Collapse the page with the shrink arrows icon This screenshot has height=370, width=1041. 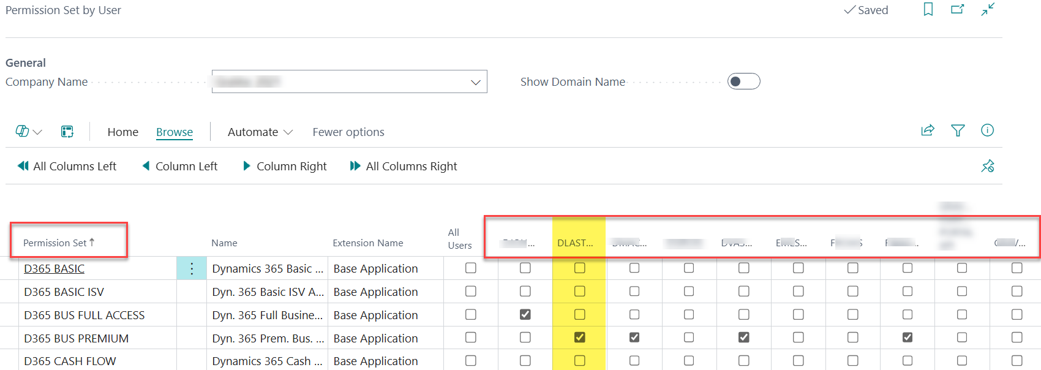[x=988, y=9]
